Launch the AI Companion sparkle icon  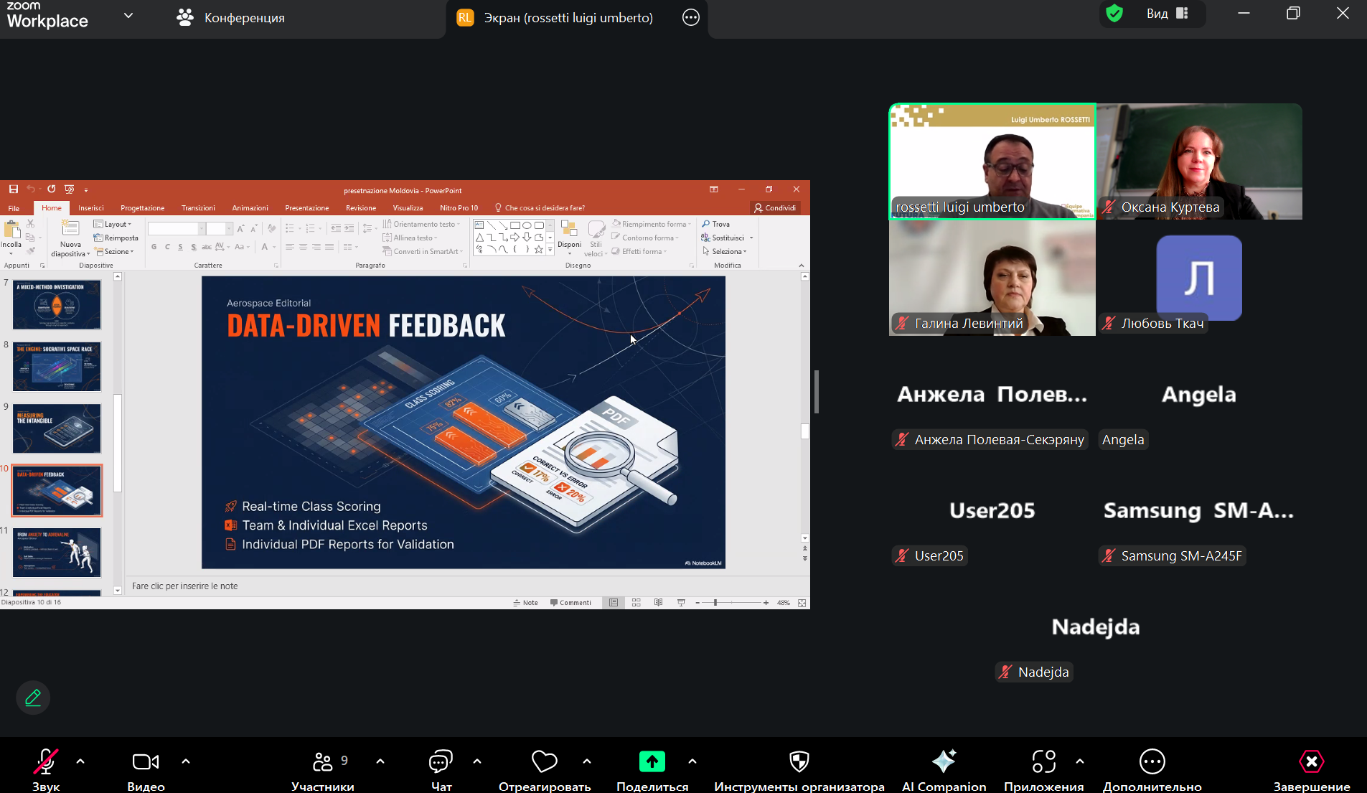944,761
